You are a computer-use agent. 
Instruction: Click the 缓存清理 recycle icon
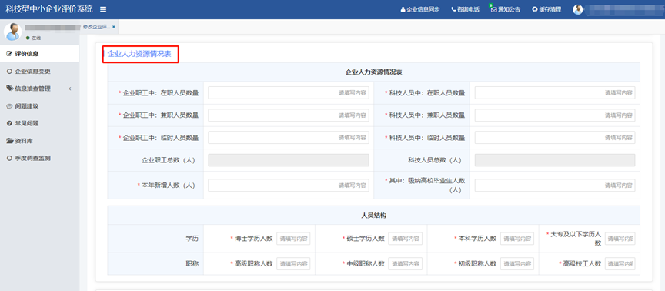[x=535, y=9]
